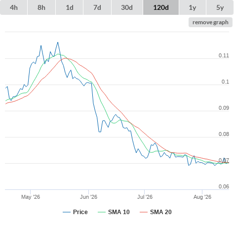This screenshot has height=225, width=234.
Task: Switch chart to 30d range
Action: 127,7
